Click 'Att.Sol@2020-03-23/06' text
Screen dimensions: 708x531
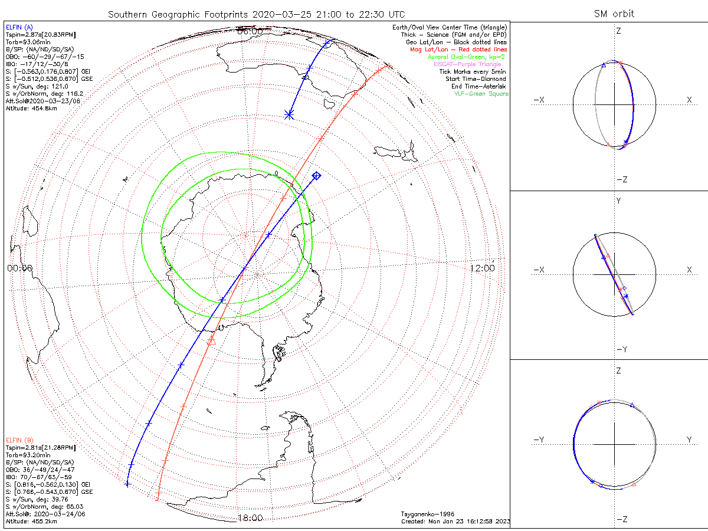coord(42,101)
